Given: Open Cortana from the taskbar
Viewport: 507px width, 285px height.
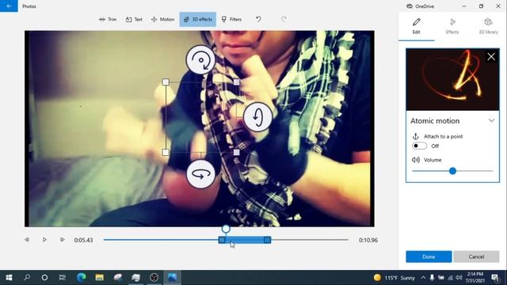Looking at the screenshot, I should 44,277.
